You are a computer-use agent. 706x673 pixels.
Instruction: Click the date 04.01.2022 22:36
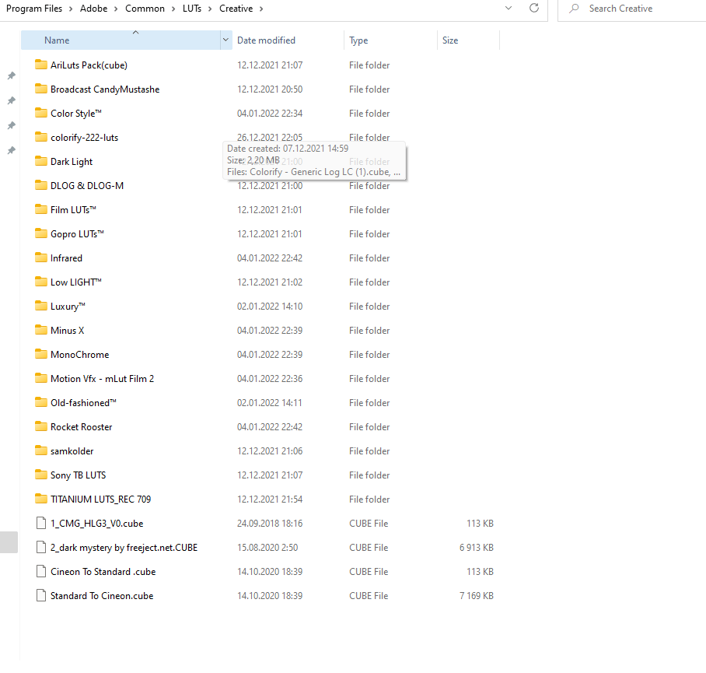click(x=270, y=378)
